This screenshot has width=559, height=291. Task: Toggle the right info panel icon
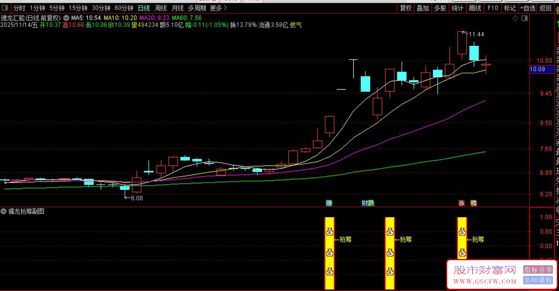click(x=525, y=18)
